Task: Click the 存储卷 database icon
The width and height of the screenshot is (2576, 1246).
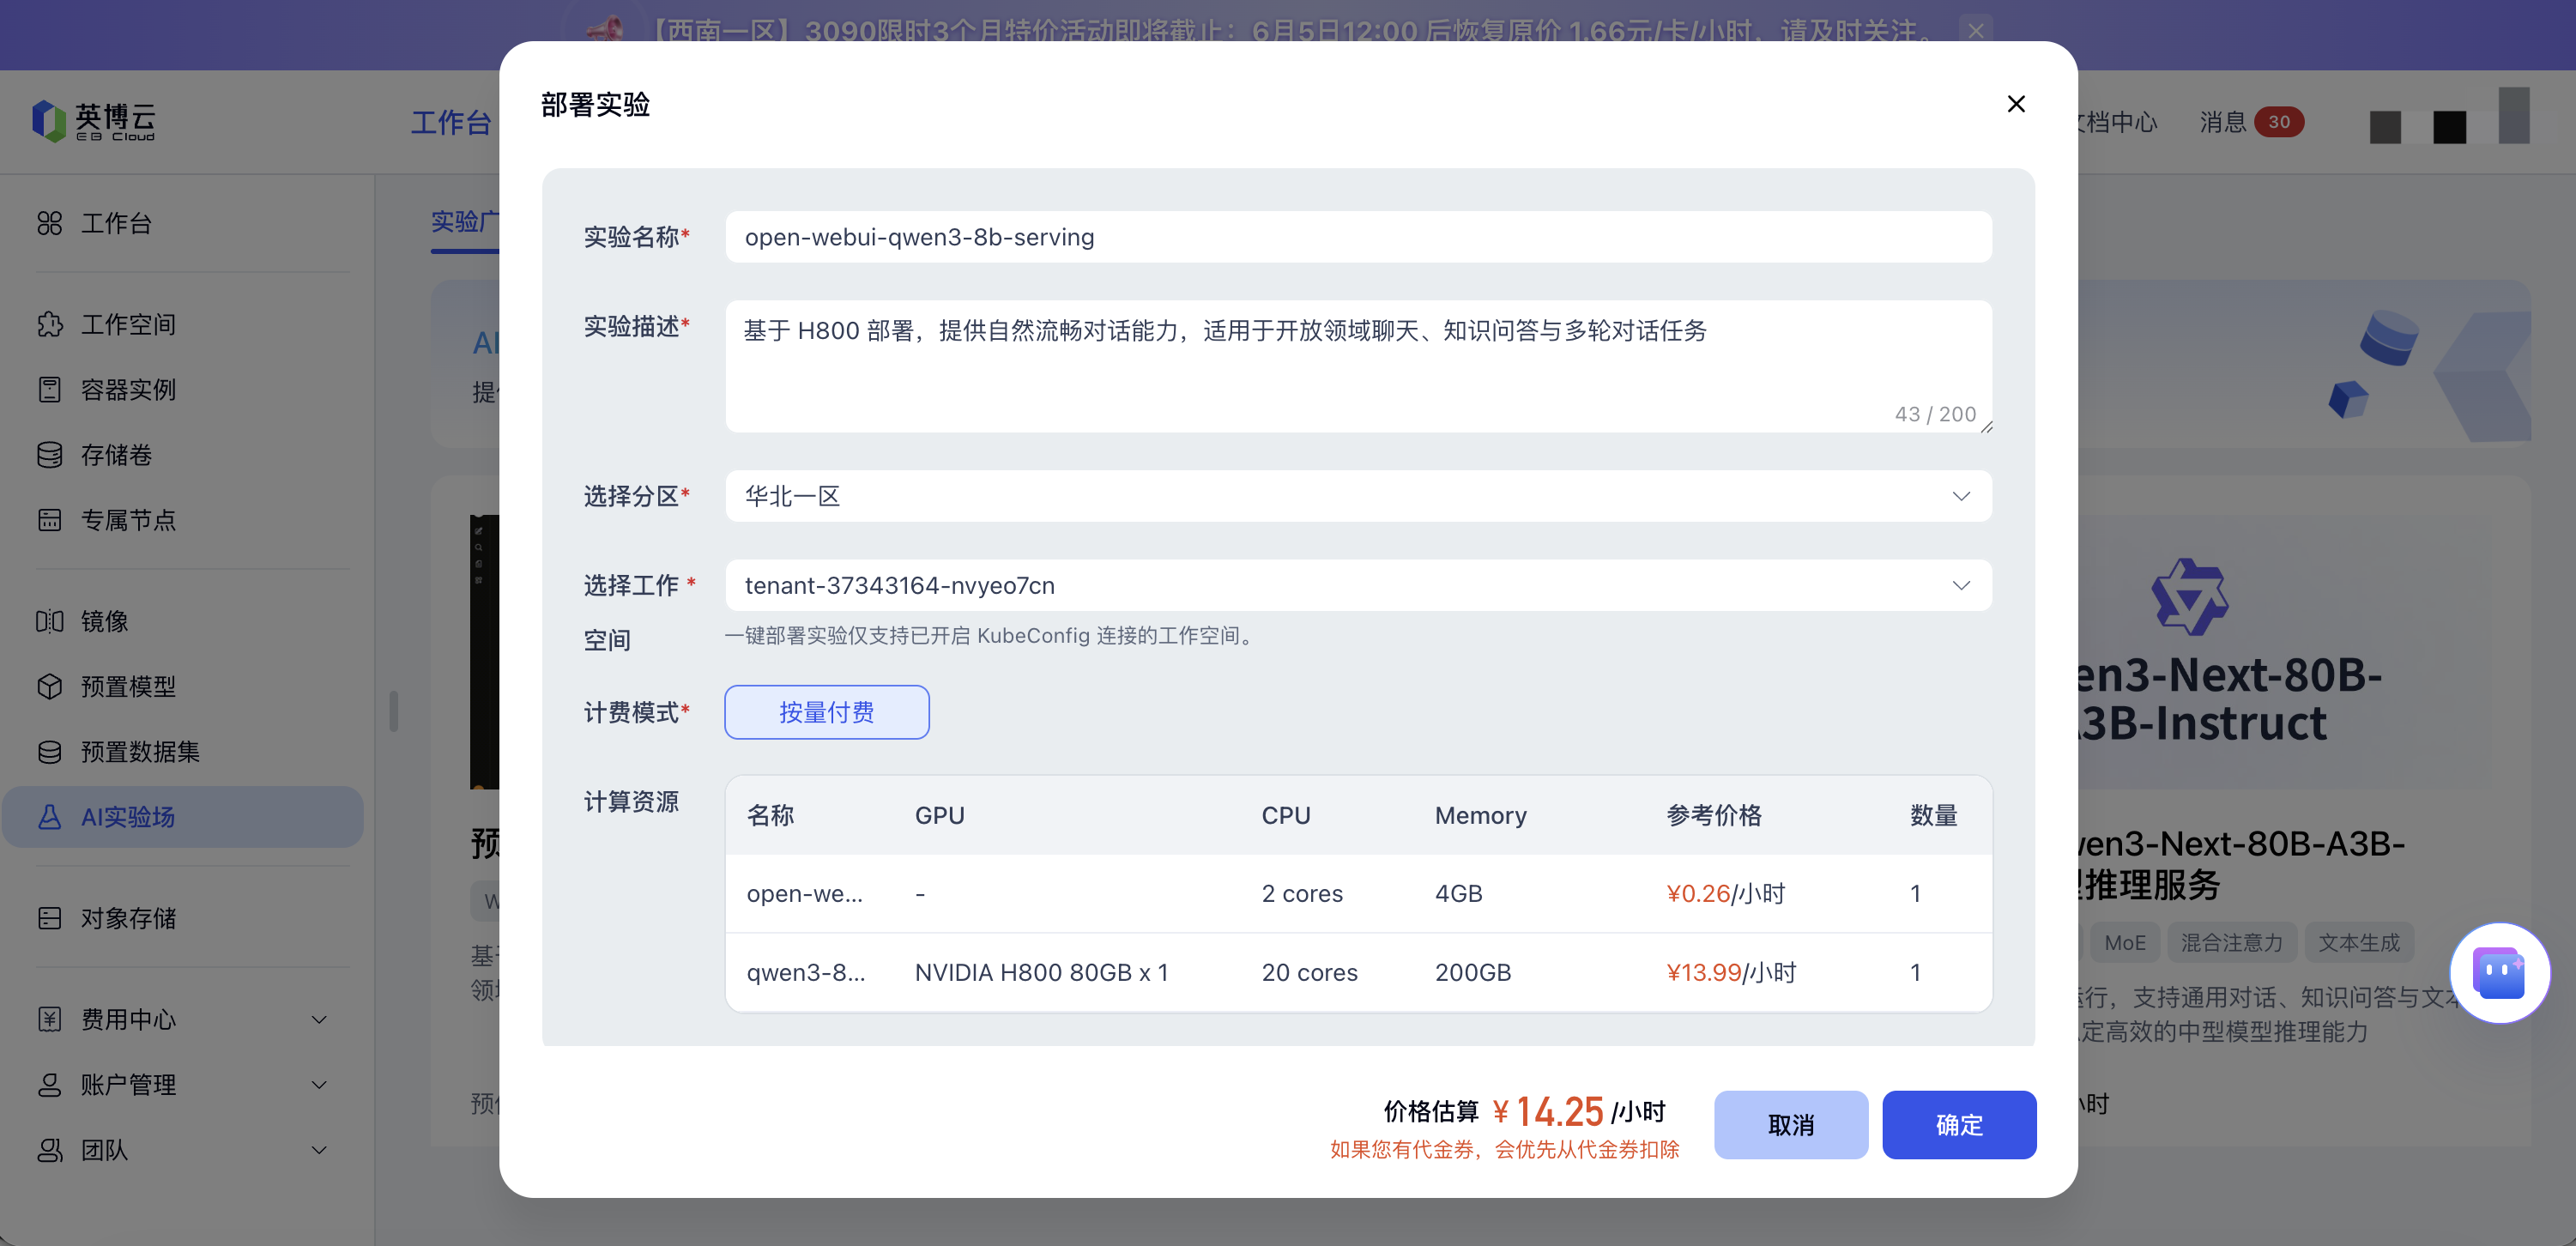Action: (x=50, y=455)
